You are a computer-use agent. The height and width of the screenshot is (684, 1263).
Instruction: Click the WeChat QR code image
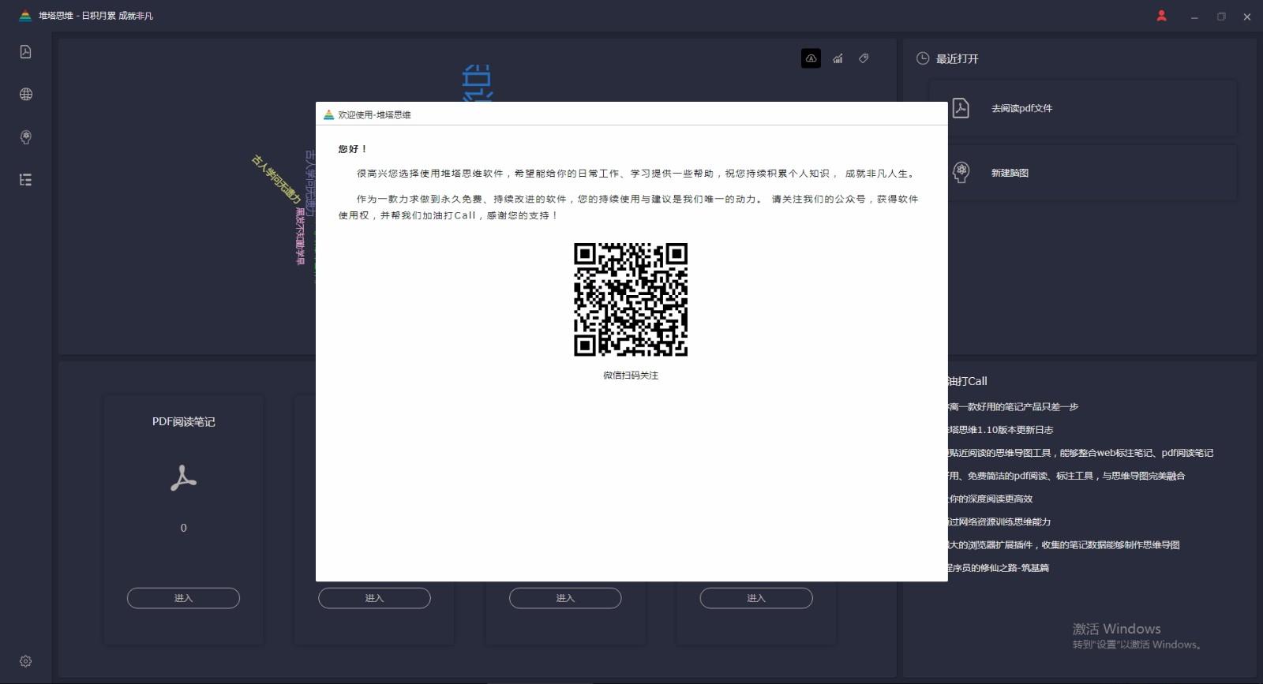pyautogui.click(x=631, y=300)
